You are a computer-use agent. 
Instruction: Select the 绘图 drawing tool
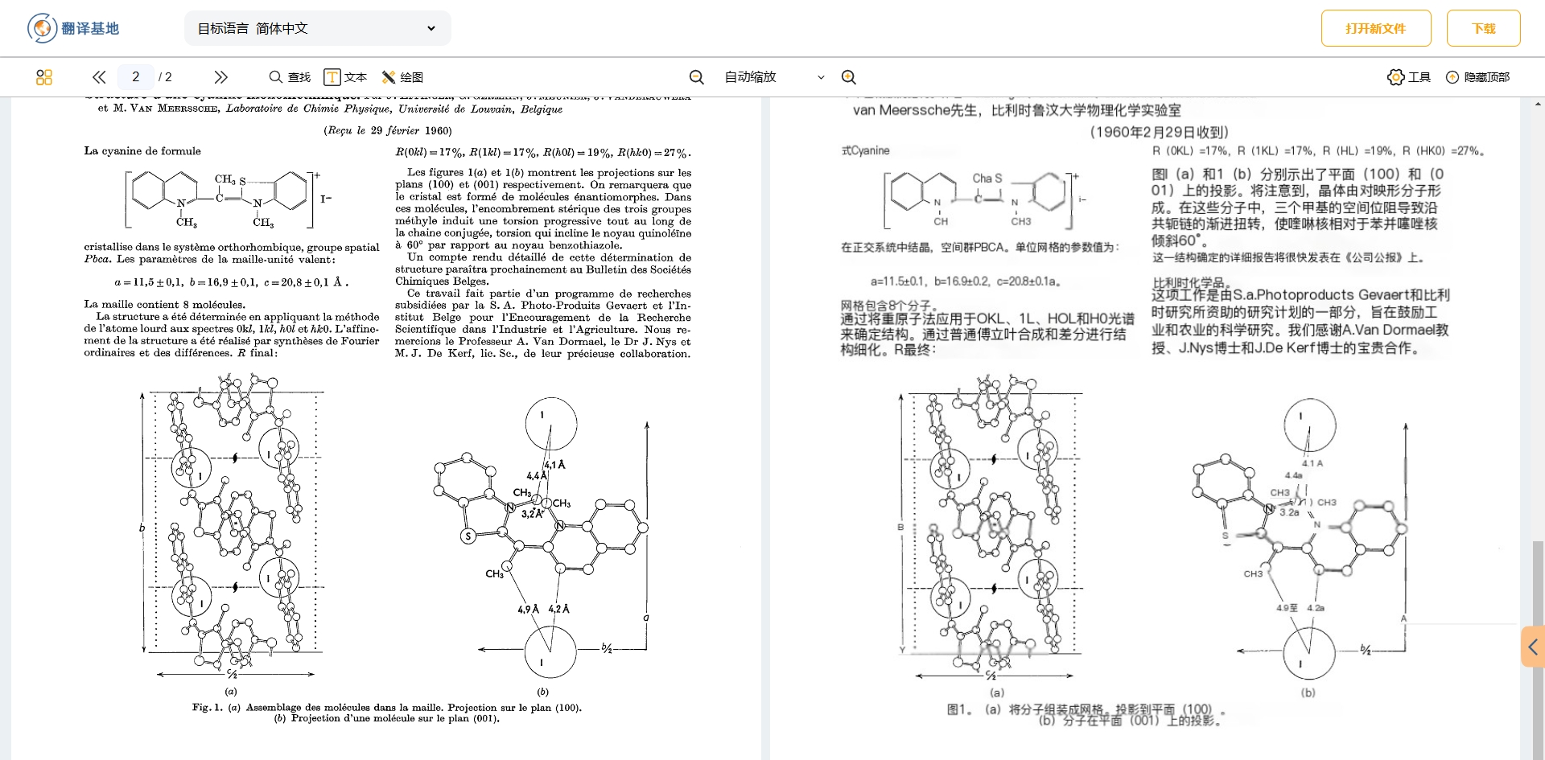402,77
